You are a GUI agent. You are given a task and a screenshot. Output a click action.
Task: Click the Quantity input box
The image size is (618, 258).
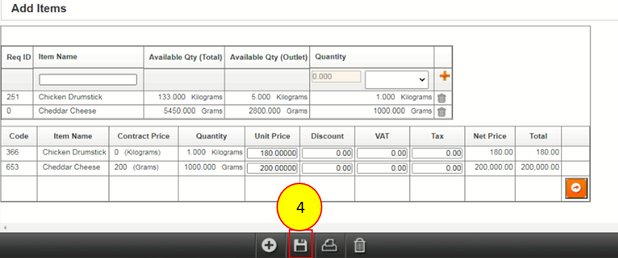[x=336, y=77]
